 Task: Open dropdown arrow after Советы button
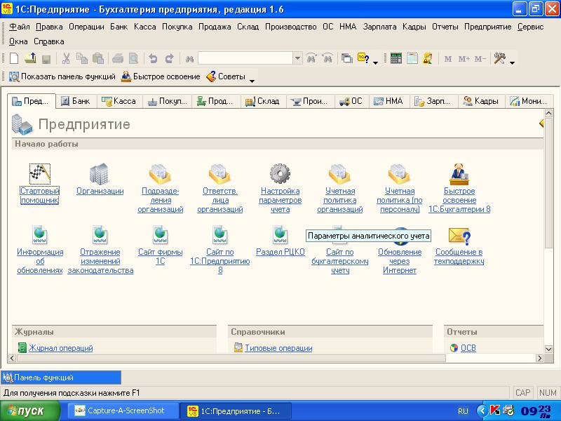pyautogui.click(x=252, y=81)
